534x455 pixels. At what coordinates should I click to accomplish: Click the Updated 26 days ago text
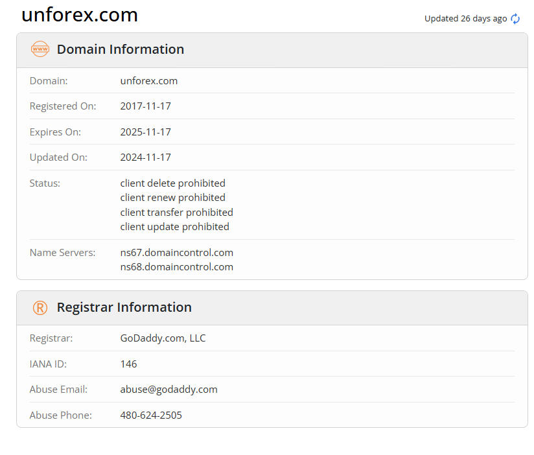(465, 19)
